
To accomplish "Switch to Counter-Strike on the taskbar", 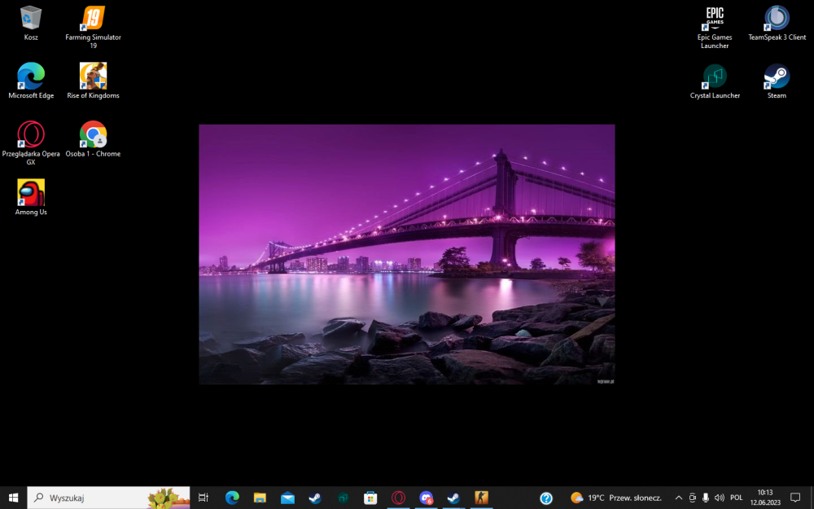I will tap(481, 498).
